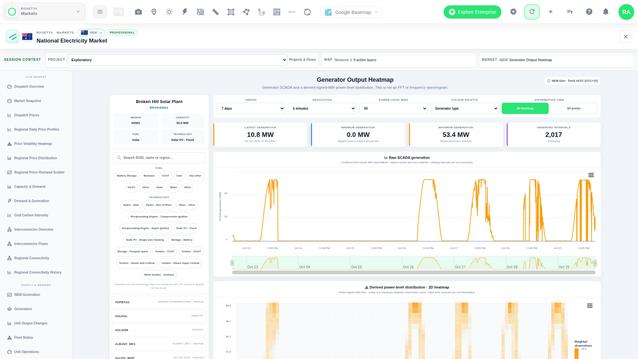This screenshot has width=638, height=359.
Task: Open the NEM market selector dropdown
Action: pos(91,32)
